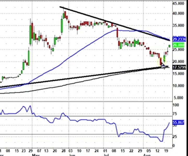
Task: Click the 10.000 price axis label
Action: [179, 86]
